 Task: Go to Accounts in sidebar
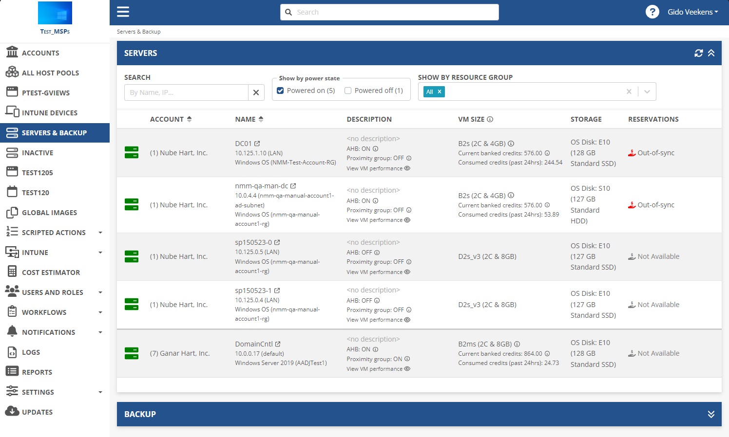coord(40,53)
